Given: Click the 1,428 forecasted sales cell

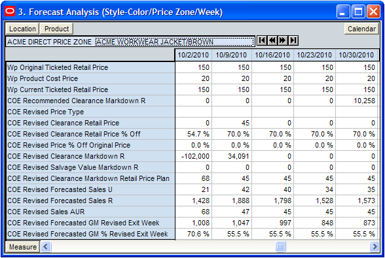Looking at the screenshot, I should tap(193, 201).
